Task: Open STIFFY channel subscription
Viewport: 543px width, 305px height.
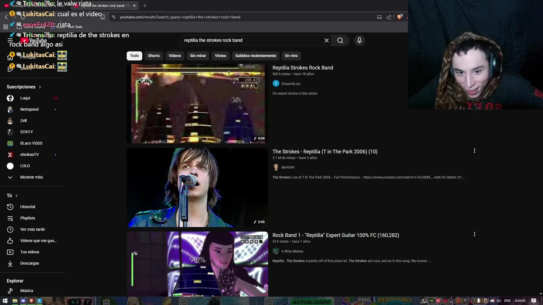Action: click(x=33, y=132)
